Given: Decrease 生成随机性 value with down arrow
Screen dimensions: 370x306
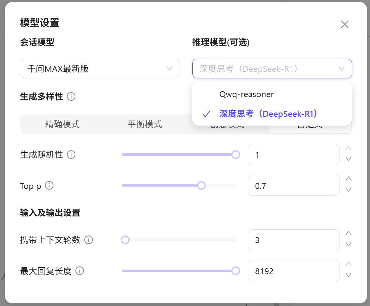Looking at the screenshot, I should [x=348, y=159].
